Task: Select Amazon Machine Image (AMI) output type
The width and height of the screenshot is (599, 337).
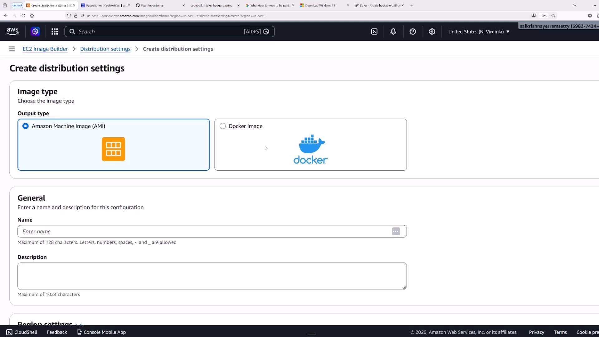Action: click(x=114, y=144)
